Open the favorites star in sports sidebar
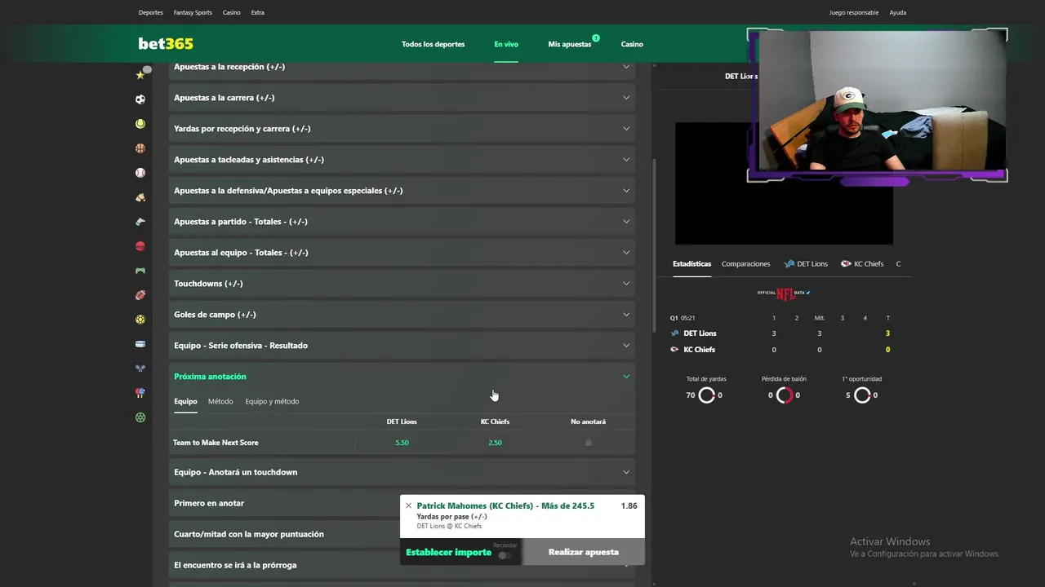 (x=140, y=75)
